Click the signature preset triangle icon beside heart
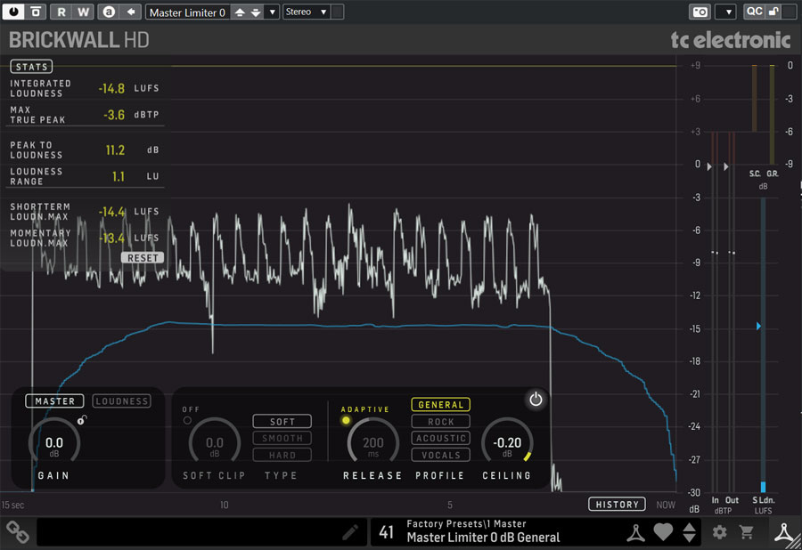This screenshot has height=550, width=802. (x=635, y=532)
